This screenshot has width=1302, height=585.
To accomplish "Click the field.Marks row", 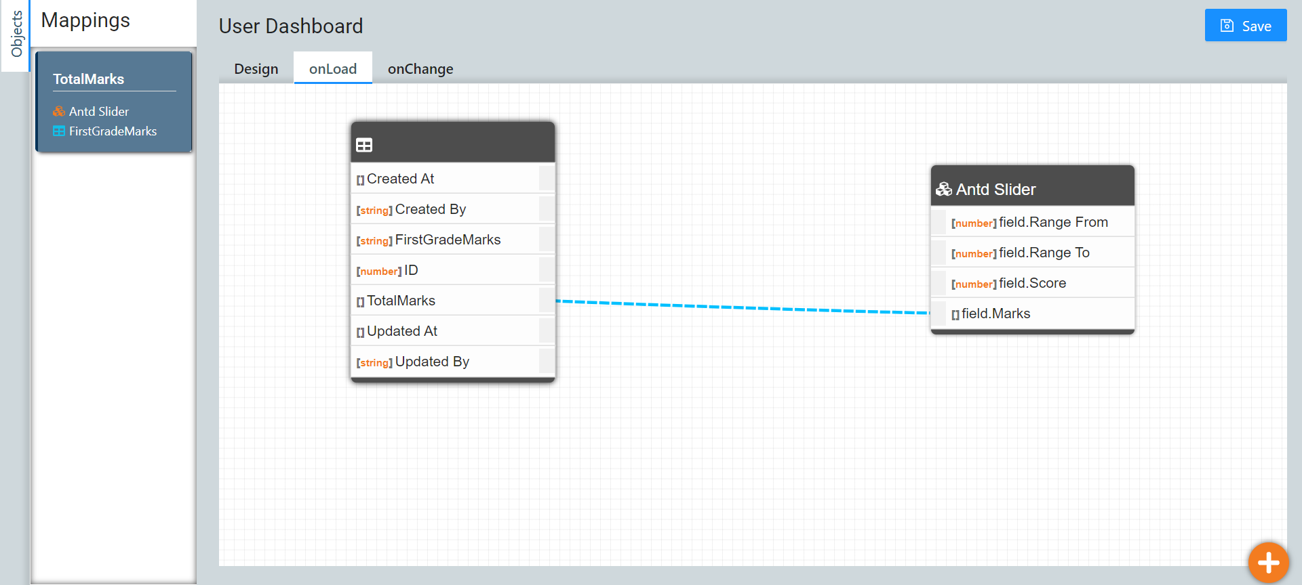I will click(1033, 313).
